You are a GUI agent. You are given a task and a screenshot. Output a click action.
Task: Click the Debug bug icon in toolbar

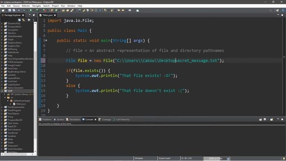(x=24, y=10)
